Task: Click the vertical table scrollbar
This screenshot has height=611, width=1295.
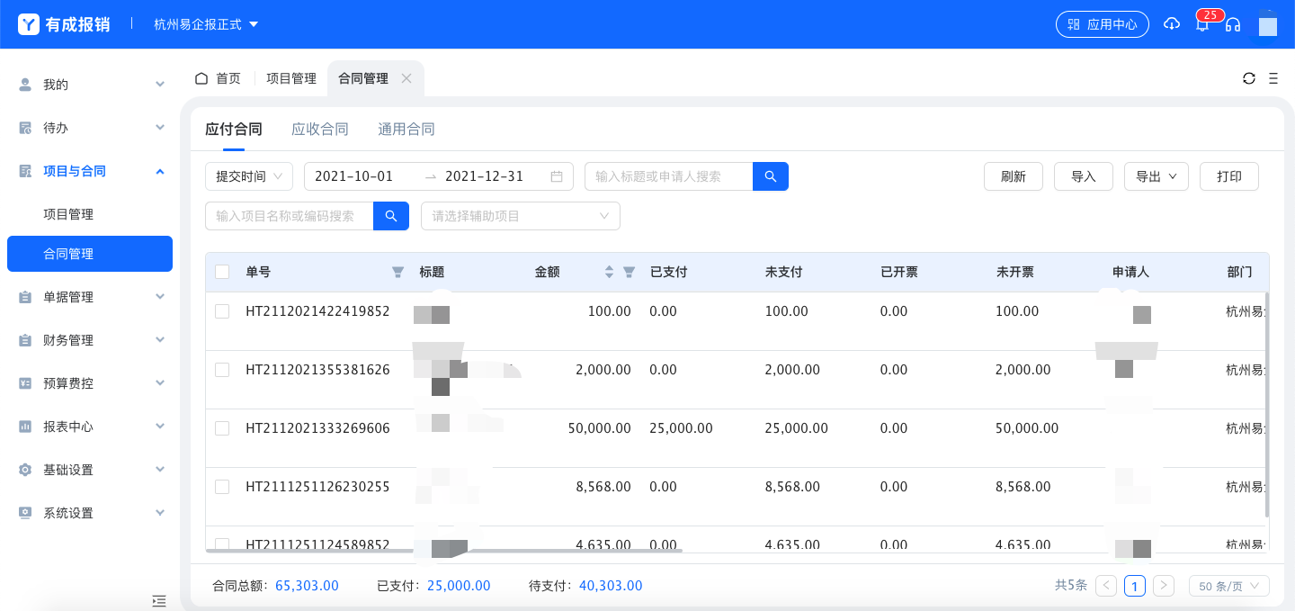Action: coord(1267,403)
